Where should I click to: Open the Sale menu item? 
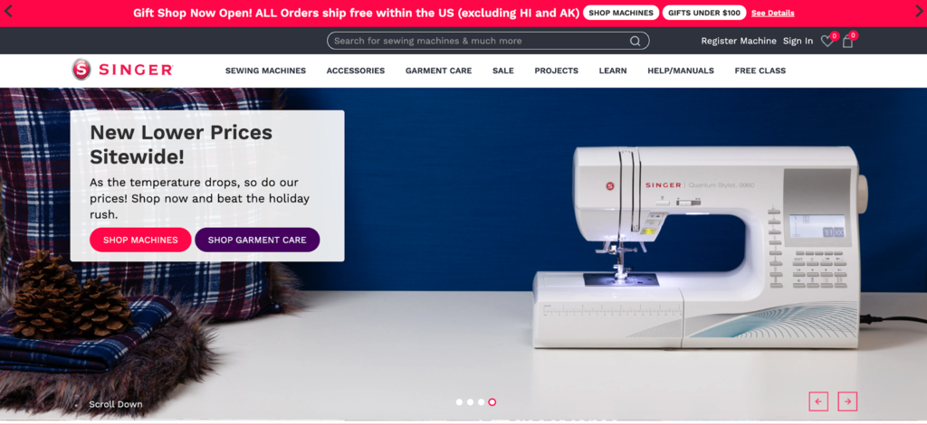point(503,71)
